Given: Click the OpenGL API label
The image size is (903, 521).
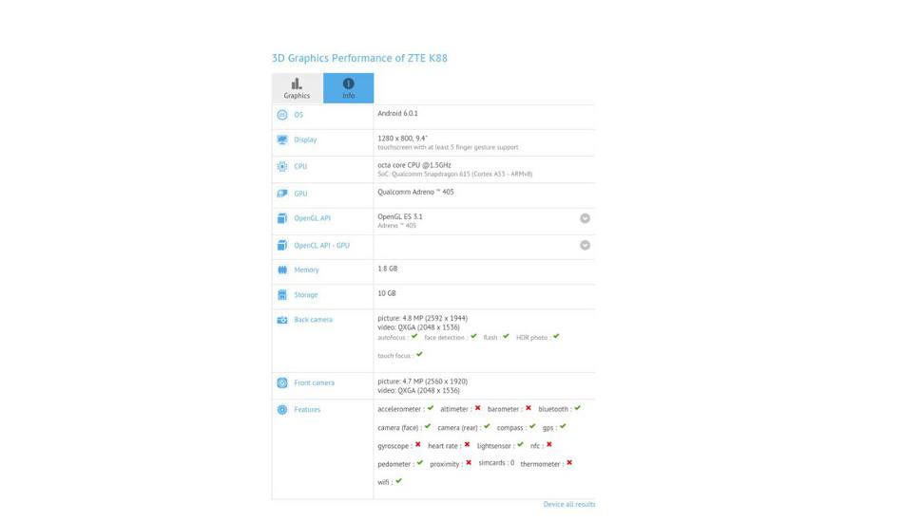Looking at the screenshot, I should click(x=312, y=218).
